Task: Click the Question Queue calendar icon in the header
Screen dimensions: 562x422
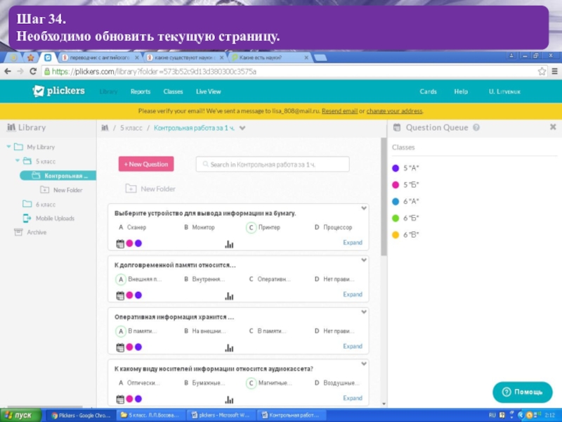Action: coord(397,127)
